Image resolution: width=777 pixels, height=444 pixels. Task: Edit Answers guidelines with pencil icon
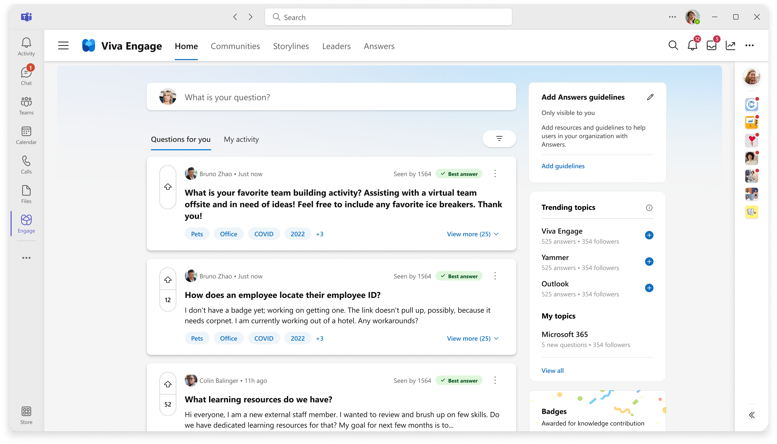pyautogui.click(x=650, y=97)
